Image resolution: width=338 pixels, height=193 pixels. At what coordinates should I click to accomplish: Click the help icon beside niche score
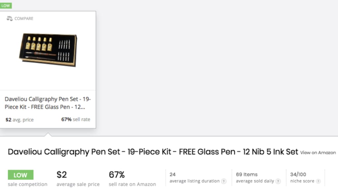tap(318, 181)
